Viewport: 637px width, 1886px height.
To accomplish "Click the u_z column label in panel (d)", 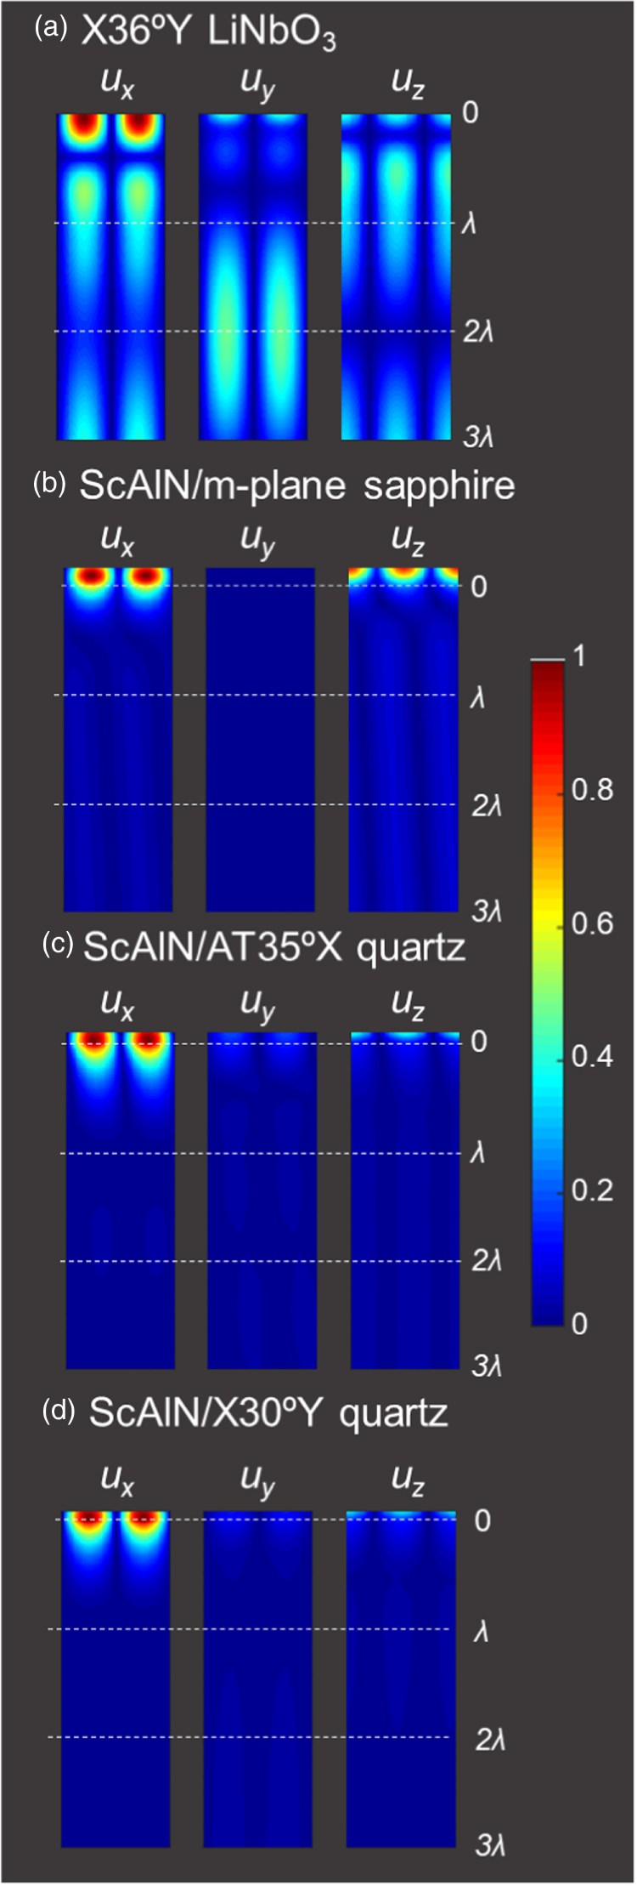I will (x=408, y=1480).
